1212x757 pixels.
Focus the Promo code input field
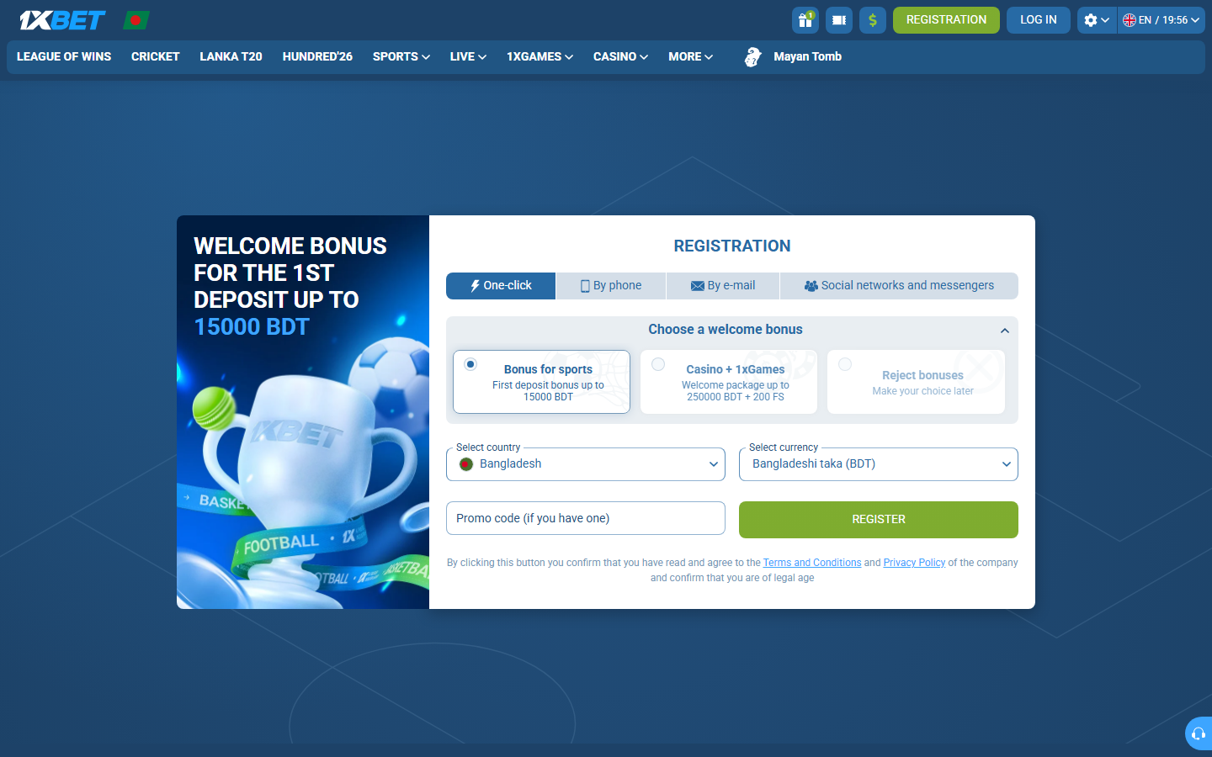coord(586,518)
